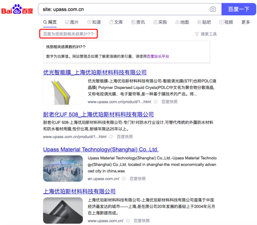This screenshot has height=225, width=257.
Task: Switch to the 贴吧 tab
Action: click(204, 22)
